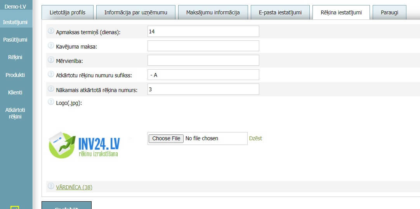Open help icon next to Logo(.jpg)
Viewport: 420px width, 209px height.
click(51, 102)
